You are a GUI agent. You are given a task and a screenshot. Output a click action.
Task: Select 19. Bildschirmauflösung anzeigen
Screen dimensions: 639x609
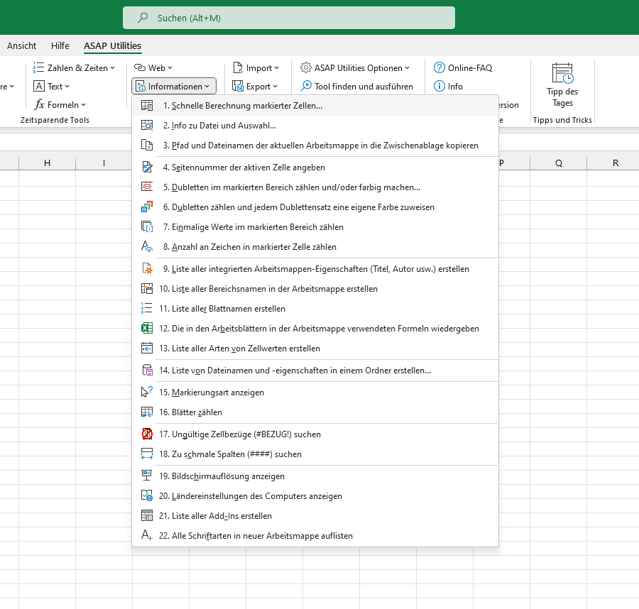click(315, 476)
